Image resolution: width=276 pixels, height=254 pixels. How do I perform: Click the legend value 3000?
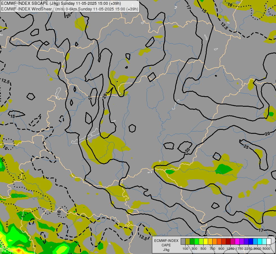click(257, 249)
